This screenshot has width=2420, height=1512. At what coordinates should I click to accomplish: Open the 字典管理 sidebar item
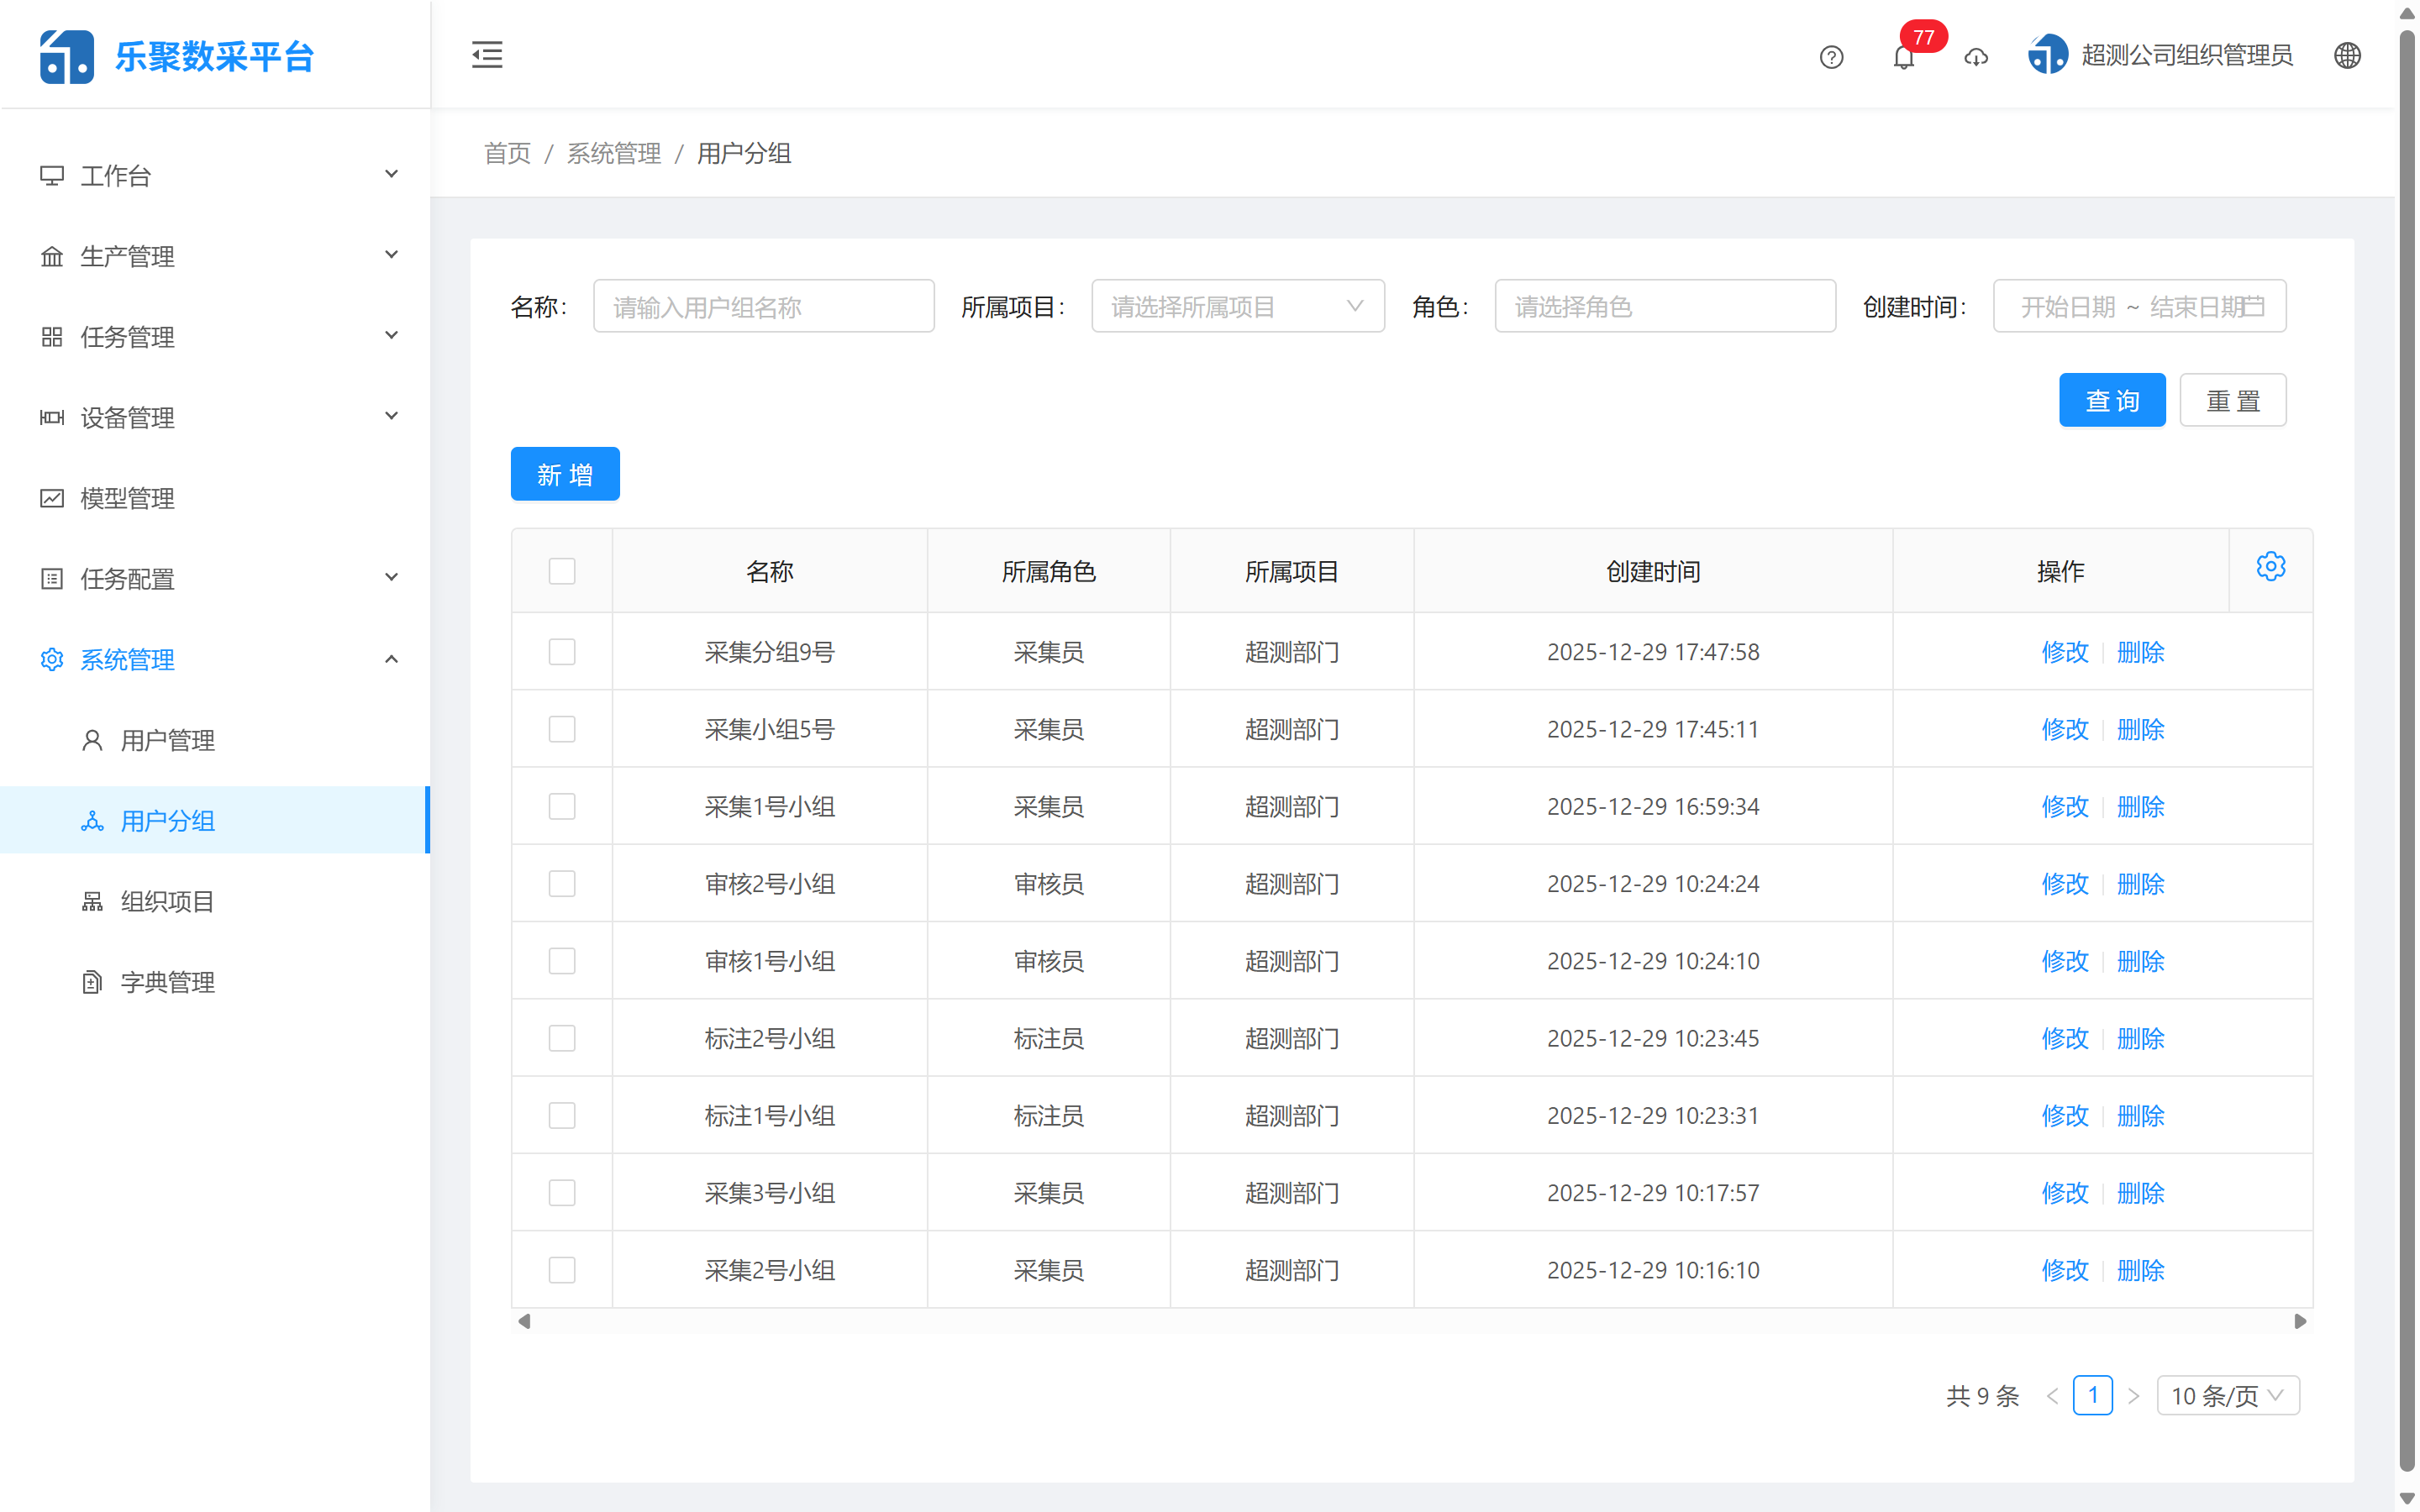click(x=166, y=982)
